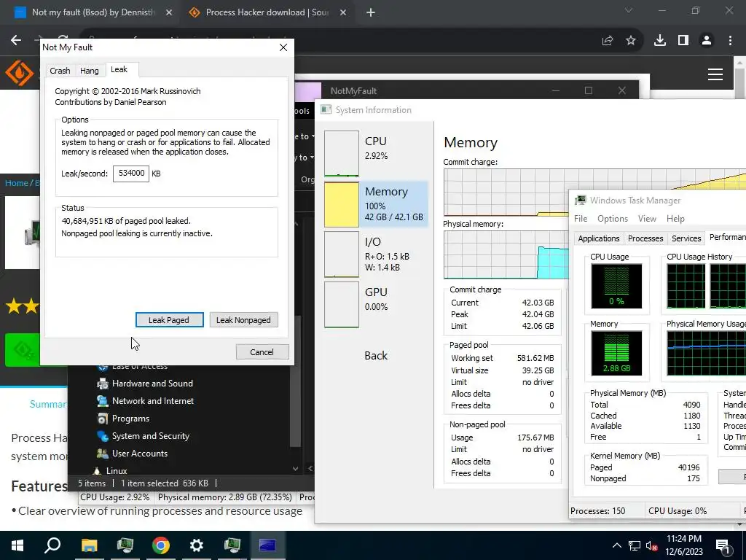The image size is (746, 560).
Task: Toggle the Chrome side panel icon
Action: (683, 41)
